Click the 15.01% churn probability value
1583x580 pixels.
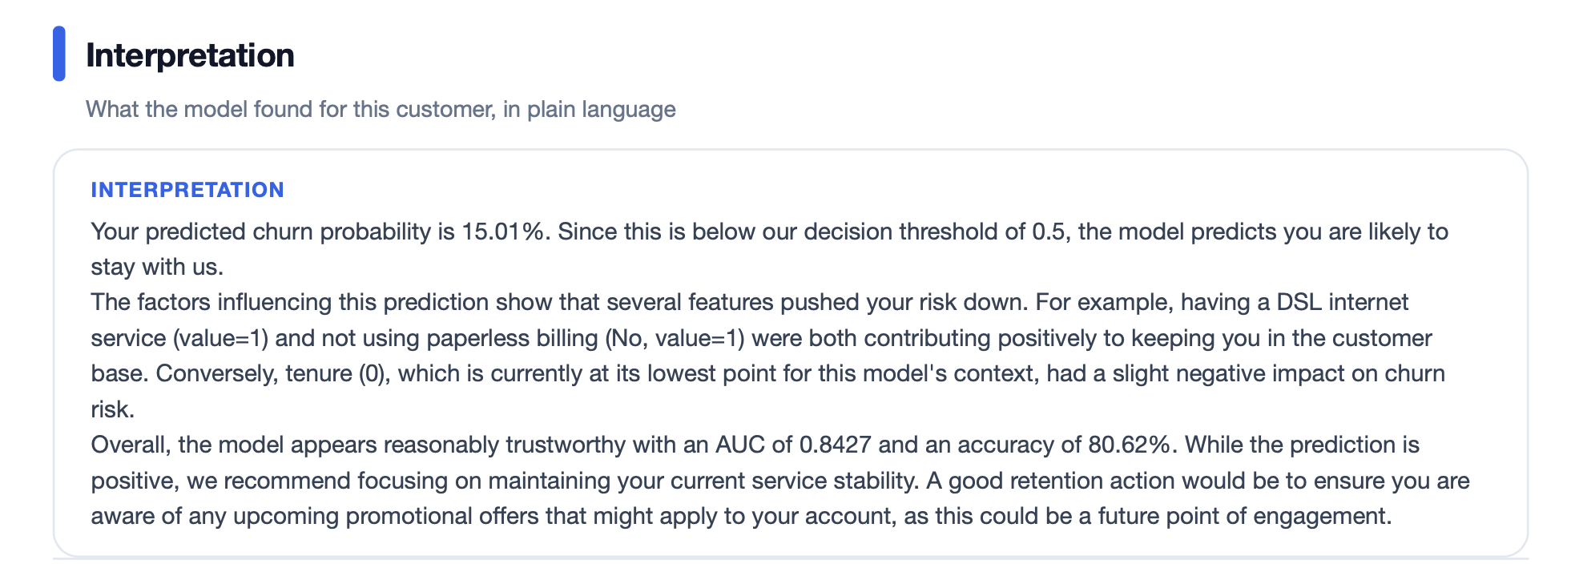[503, 232]
